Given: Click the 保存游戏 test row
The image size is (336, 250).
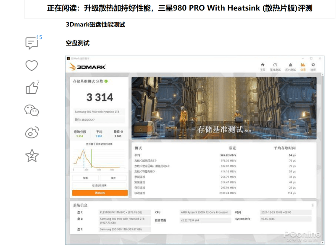Looking at the screenshot, I should pyautogui.click(x=215, y=188).
